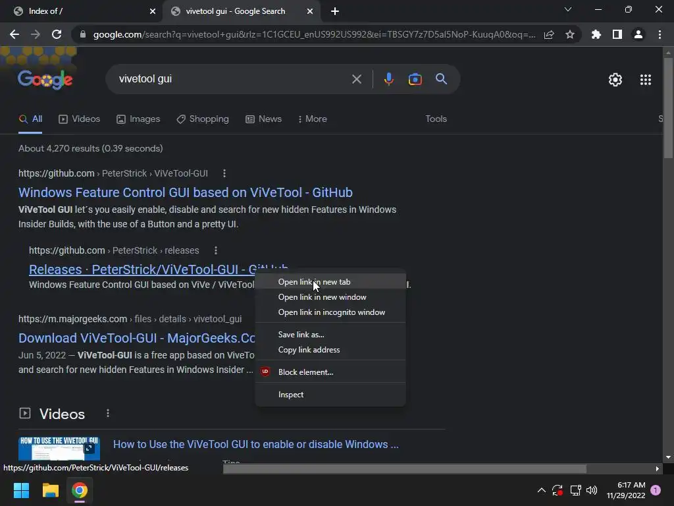Viewport: 674px width, 506px height.
Task: Click the padlock site info icon
Action: [83, 34]
